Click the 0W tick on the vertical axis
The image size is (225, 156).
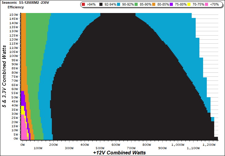click(17, 138)
